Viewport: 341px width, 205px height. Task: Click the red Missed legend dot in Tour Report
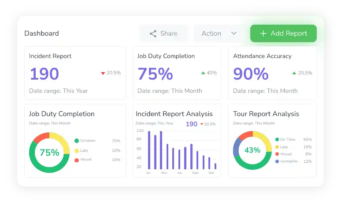pos(277,154)
